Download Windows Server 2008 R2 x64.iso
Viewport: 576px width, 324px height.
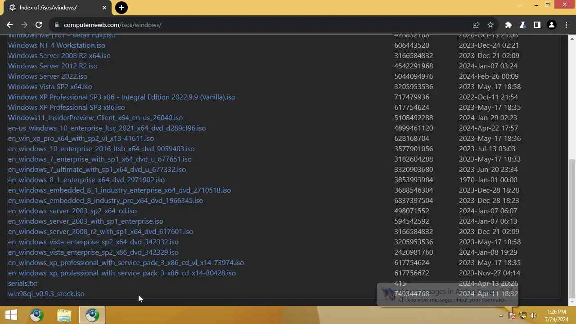click(59, 55)
